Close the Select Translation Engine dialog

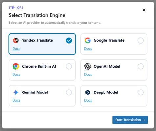[x=144, y=10]
